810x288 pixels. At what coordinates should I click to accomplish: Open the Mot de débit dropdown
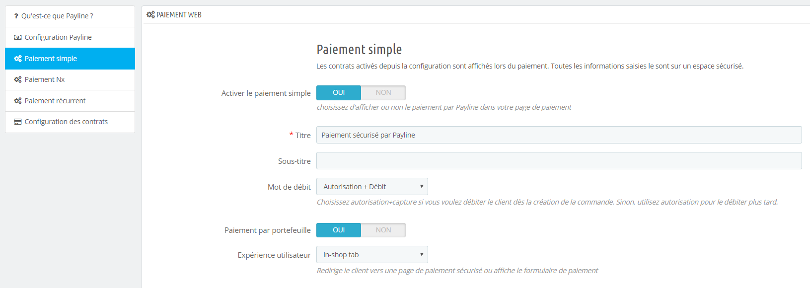371,187
